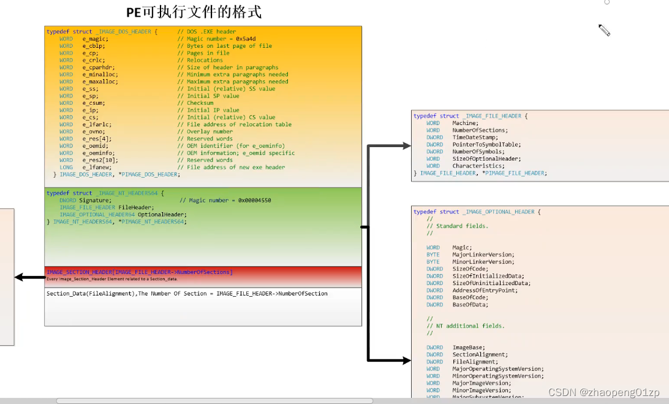The width and height of the screenshot is (669, 404).
Task: Click the "e_ip;" field
Action: click(x=91, y=110)
